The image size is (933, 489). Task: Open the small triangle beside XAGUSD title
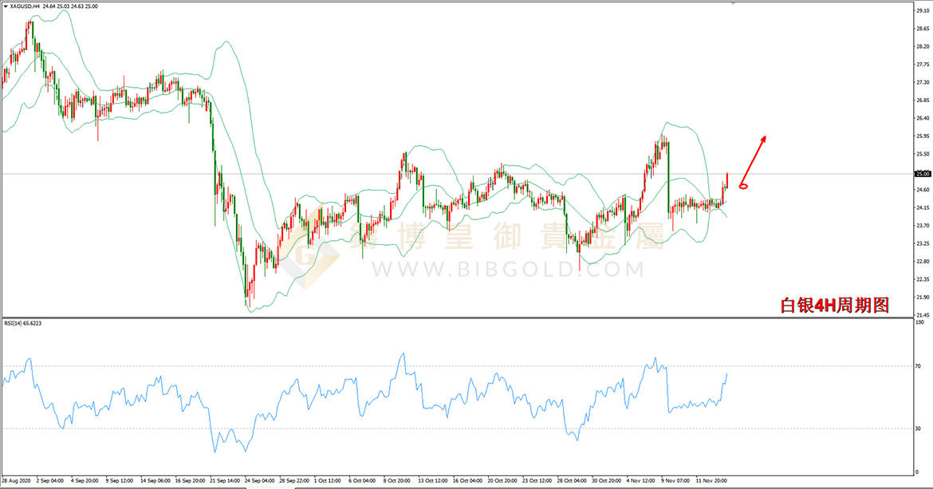click(6, 6)
